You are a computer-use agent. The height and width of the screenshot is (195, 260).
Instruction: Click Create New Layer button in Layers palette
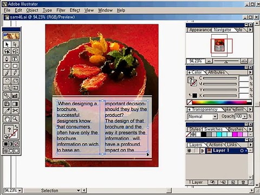[233, 183]
